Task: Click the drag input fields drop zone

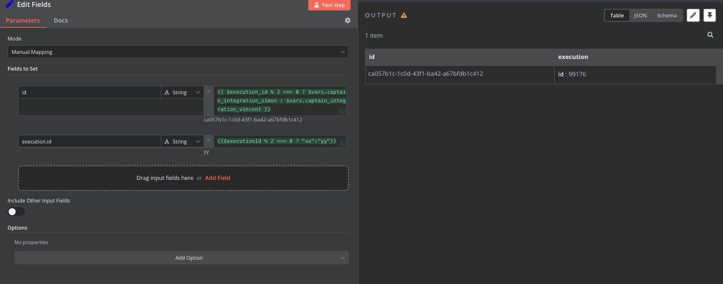Action: click(183, 178)
